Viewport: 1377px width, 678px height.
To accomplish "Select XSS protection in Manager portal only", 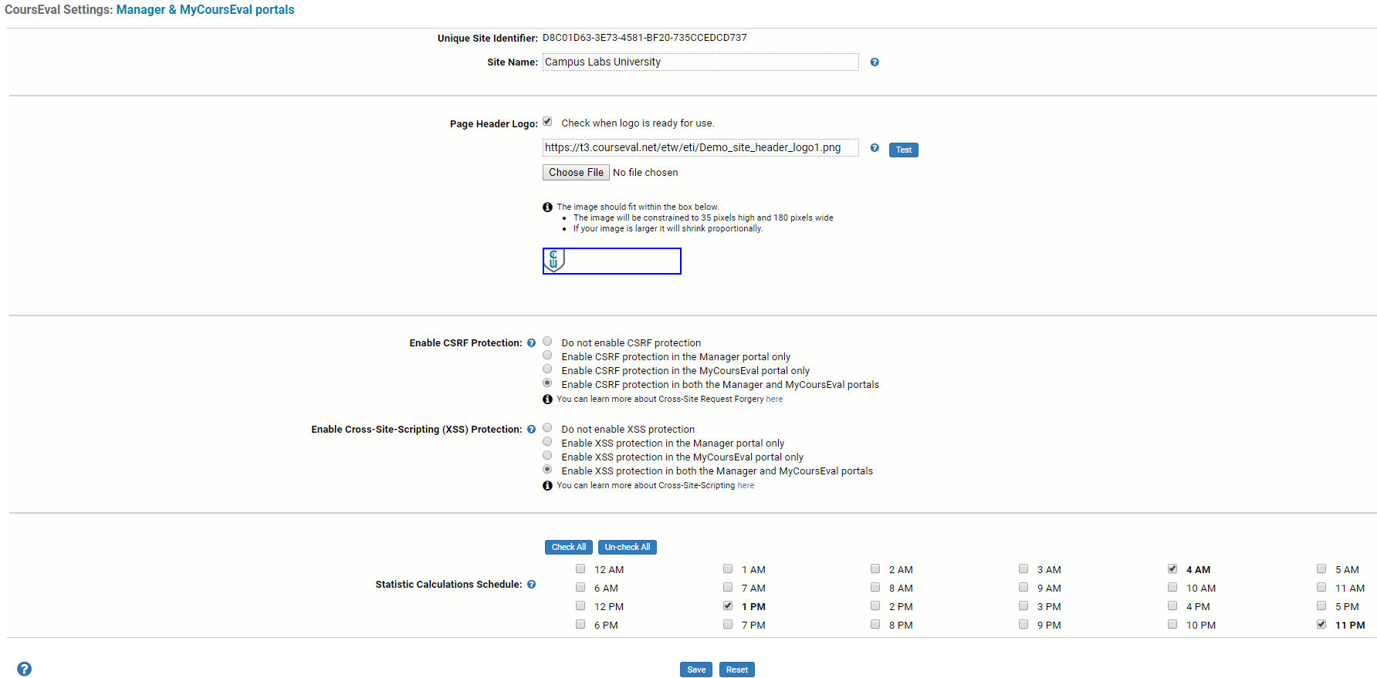I will pyautogui.click(x=547, y=442).
